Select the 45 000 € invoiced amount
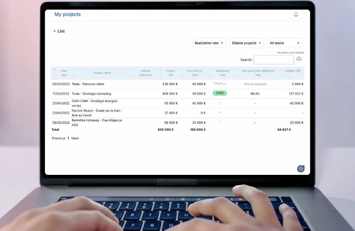The image size is (355, 231). coord(199,84)
